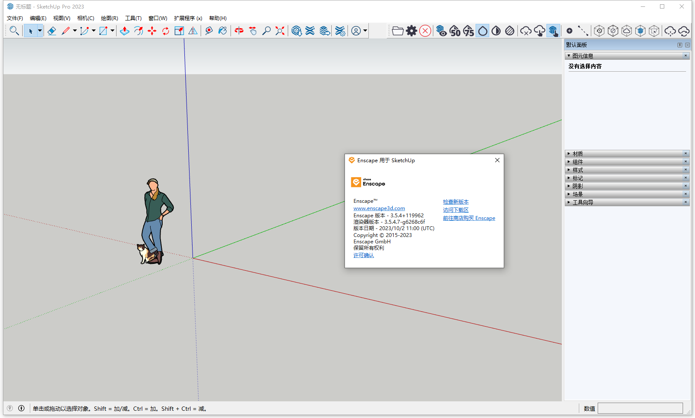695x418 pixels.
Task: Open the 3D Warehouse icon
Action: click(x=297, y=31)
